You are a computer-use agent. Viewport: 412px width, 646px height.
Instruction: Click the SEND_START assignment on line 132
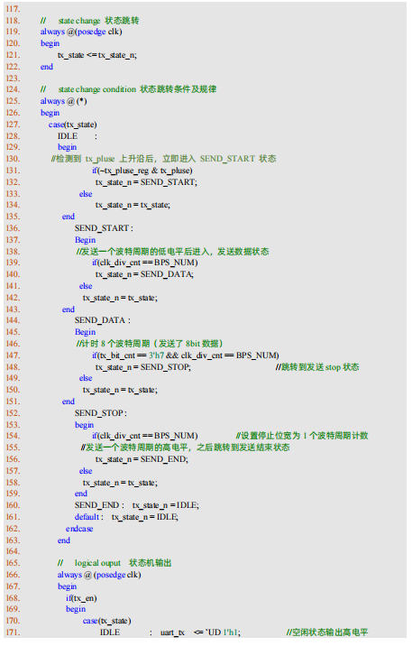(147, 182)
